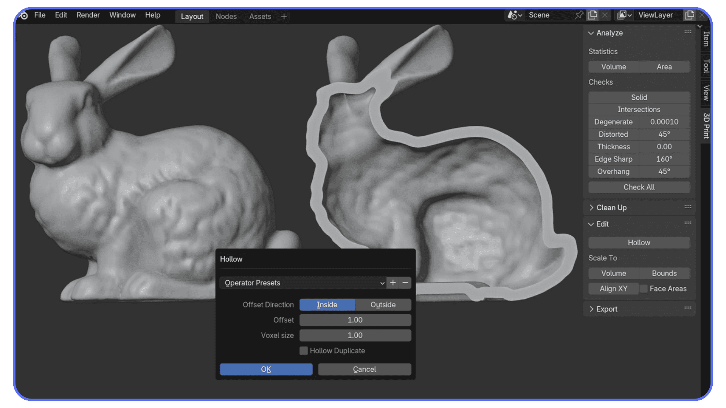
Task: Click the Degenerate threshold value 0.00010
Action: 664,122
